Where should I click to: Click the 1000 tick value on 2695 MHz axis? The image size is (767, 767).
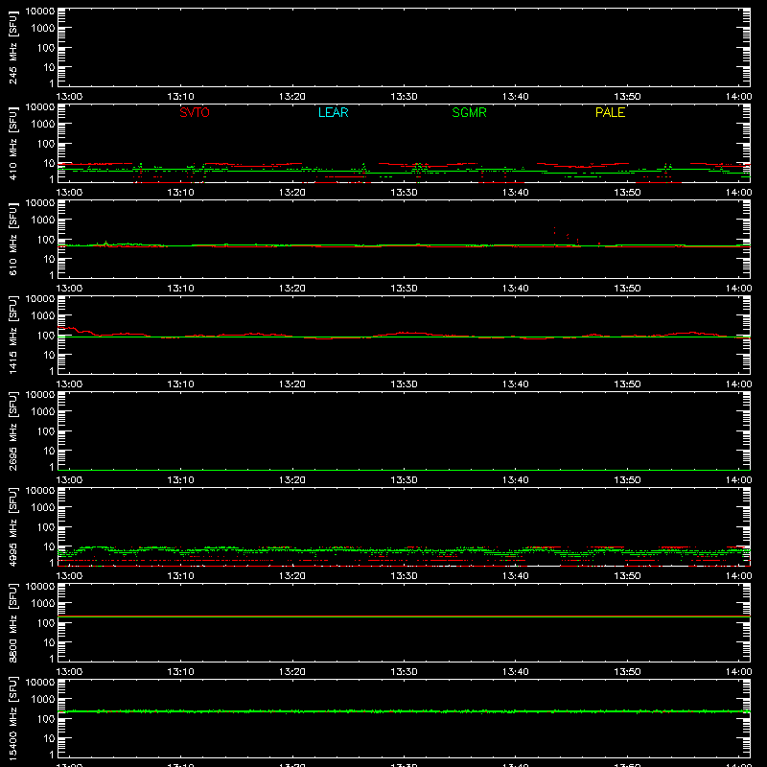coord(43,412)
